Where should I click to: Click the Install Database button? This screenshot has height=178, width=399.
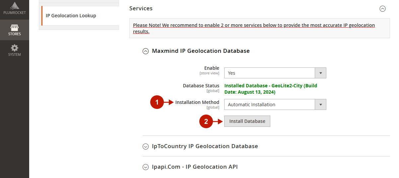point(247,121)
